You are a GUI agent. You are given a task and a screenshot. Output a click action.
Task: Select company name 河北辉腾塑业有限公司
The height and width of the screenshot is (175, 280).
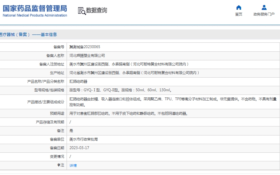[x=87, y=56]
